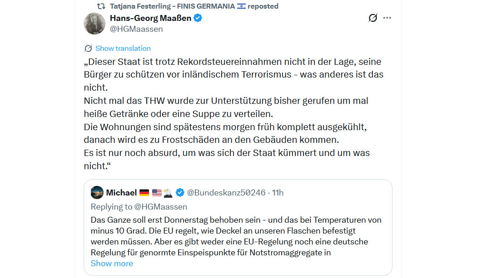Open the three-dot More options menu
Viewport: 477px width, 278px height.
pyautogui.click(x=387, y=18)
